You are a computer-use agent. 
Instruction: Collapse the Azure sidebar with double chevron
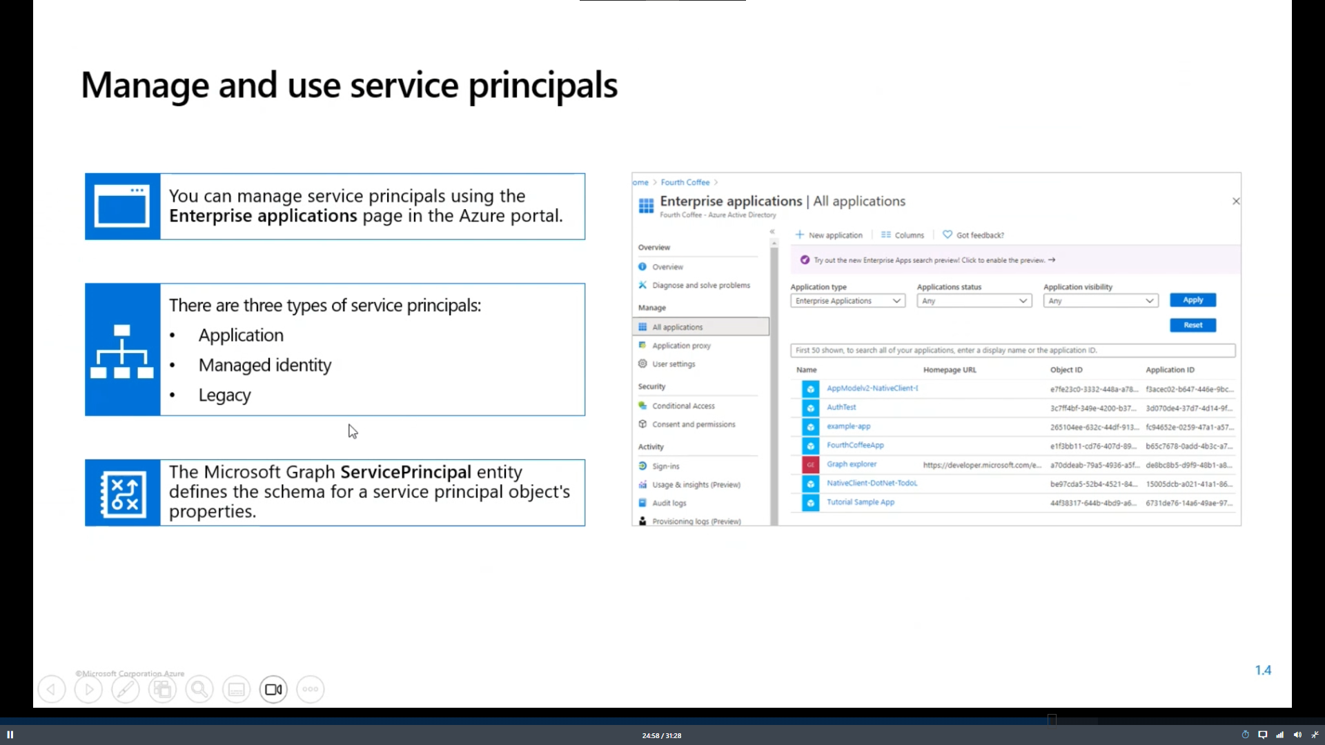(772, 232)
